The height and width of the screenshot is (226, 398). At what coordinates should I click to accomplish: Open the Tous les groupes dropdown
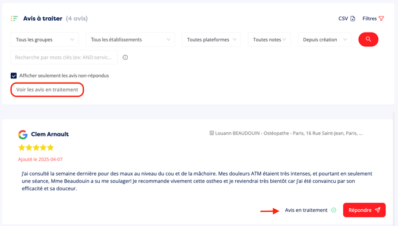[45, 40]
